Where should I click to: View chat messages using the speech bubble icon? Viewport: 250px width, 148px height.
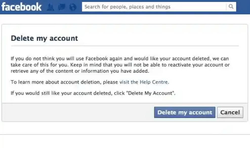pos(62,7)
